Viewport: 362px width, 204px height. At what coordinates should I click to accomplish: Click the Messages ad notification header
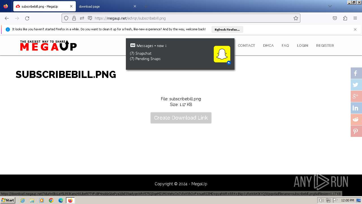(x=148, y=46)
